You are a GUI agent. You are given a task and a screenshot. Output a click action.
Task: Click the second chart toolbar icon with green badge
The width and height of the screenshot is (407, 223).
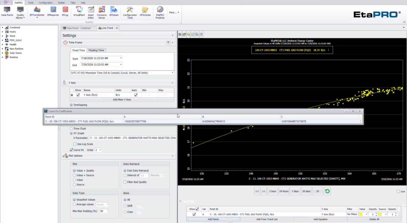[184, 34]
